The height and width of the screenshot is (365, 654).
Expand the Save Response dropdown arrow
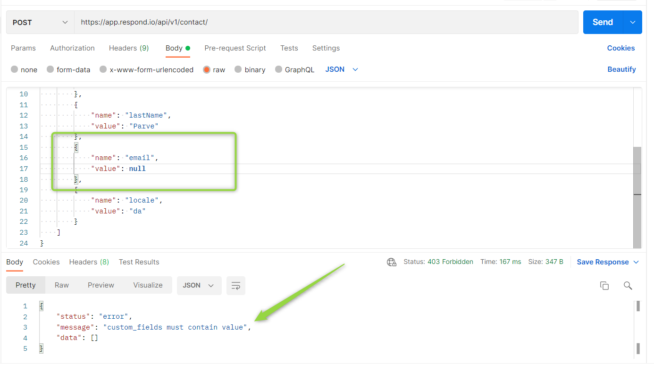[x=636, y=262]
